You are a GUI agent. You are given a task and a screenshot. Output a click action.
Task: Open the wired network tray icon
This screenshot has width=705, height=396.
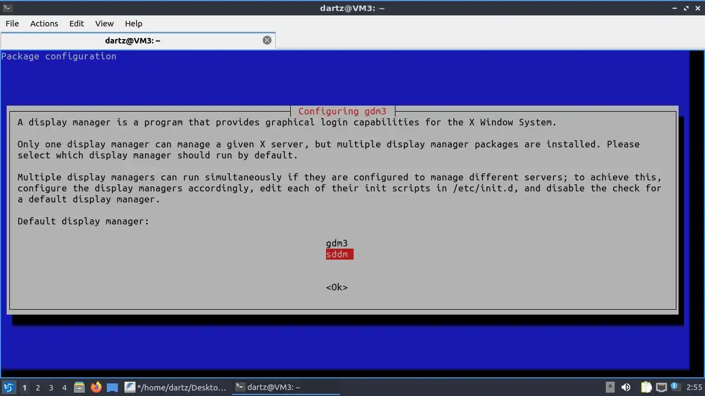click(661, 387)
